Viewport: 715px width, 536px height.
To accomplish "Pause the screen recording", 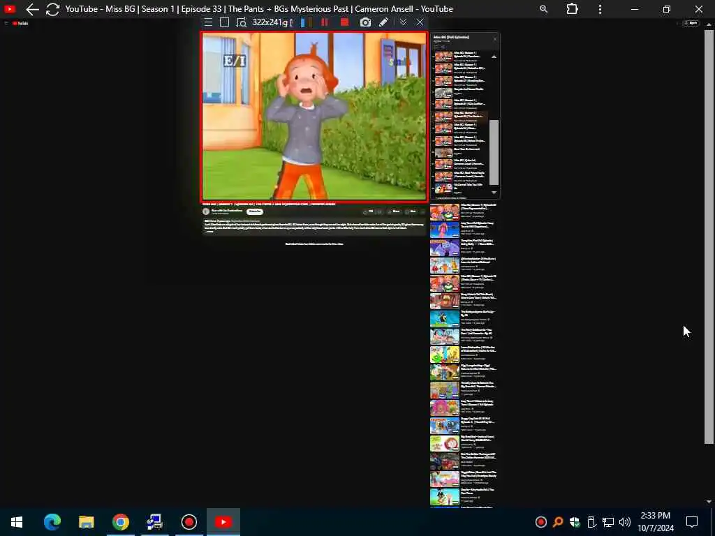I will point(325,22).
